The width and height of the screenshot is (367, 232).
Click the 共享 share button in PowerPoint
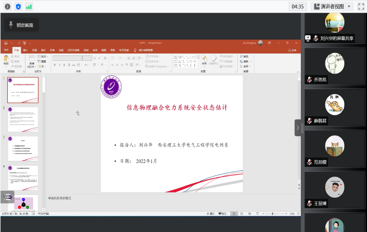tap(292, 50)
